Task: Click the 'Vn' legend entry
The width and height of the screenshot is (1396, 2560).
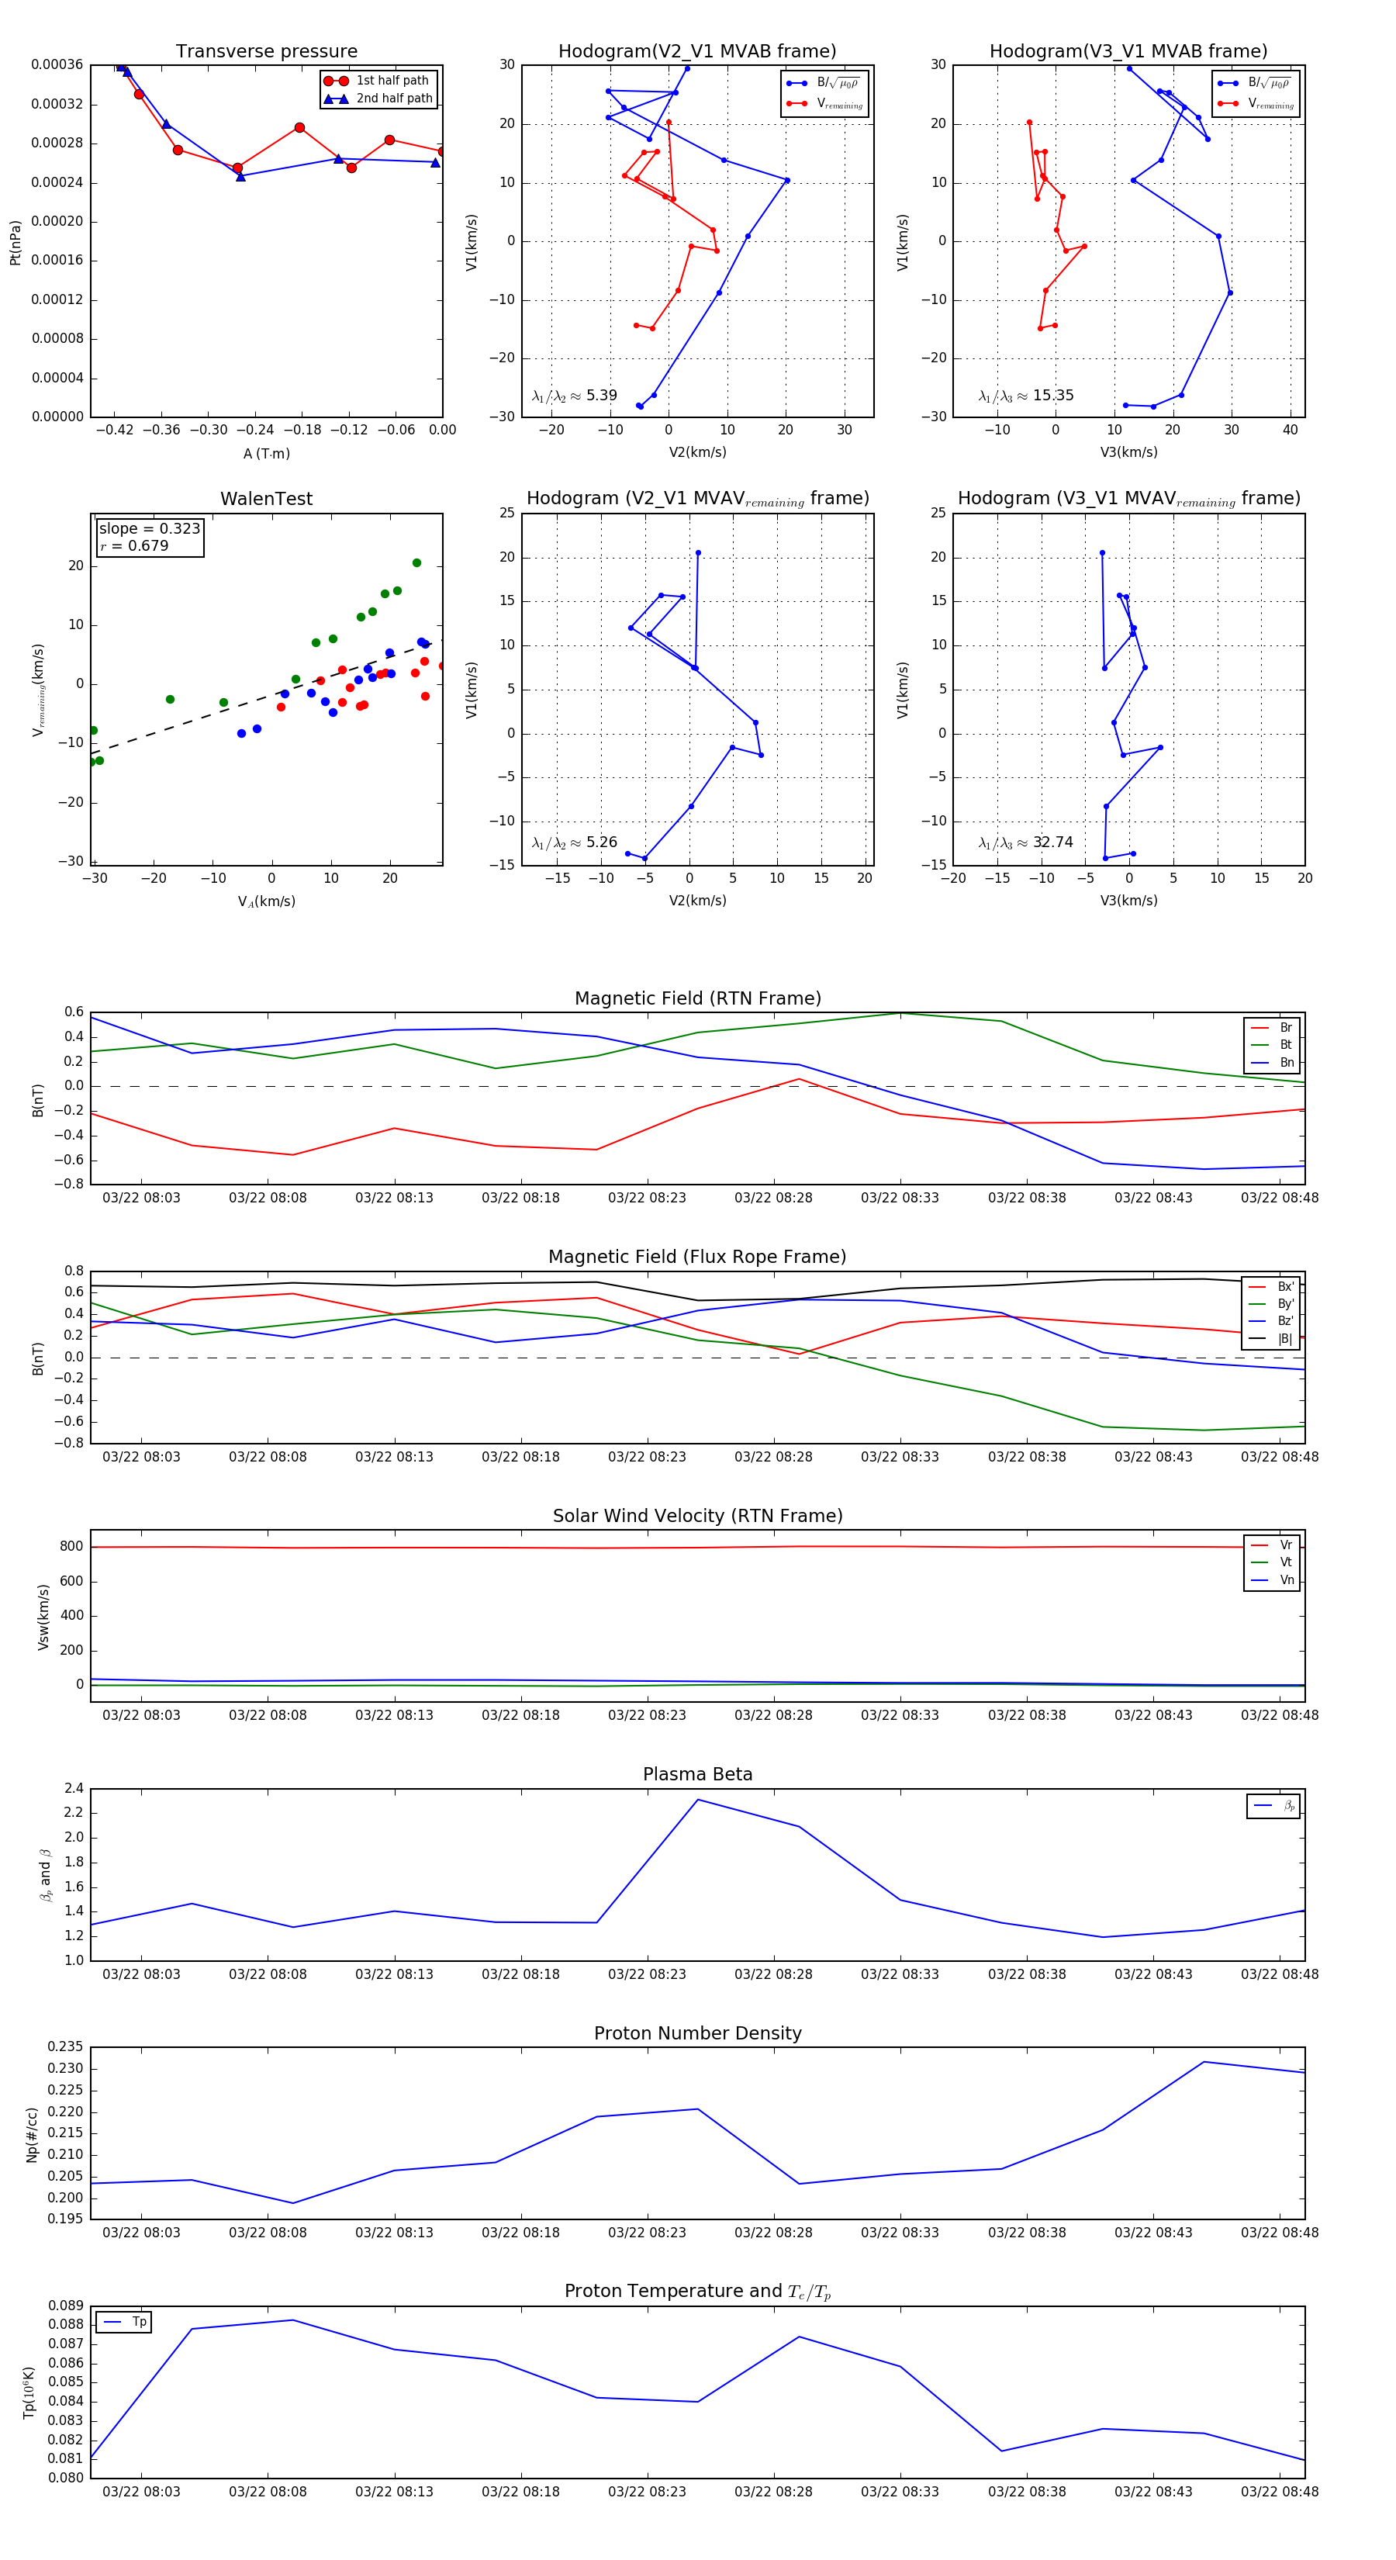Action: coord(1273,1580)
